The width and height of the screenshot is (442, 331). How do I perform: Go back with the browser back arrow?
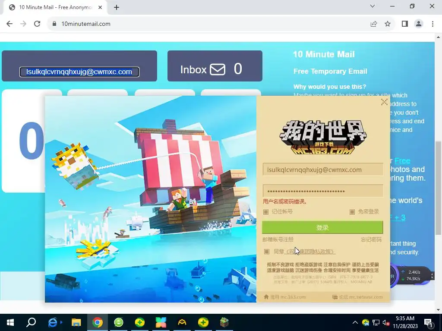click(x=9, y=24)
